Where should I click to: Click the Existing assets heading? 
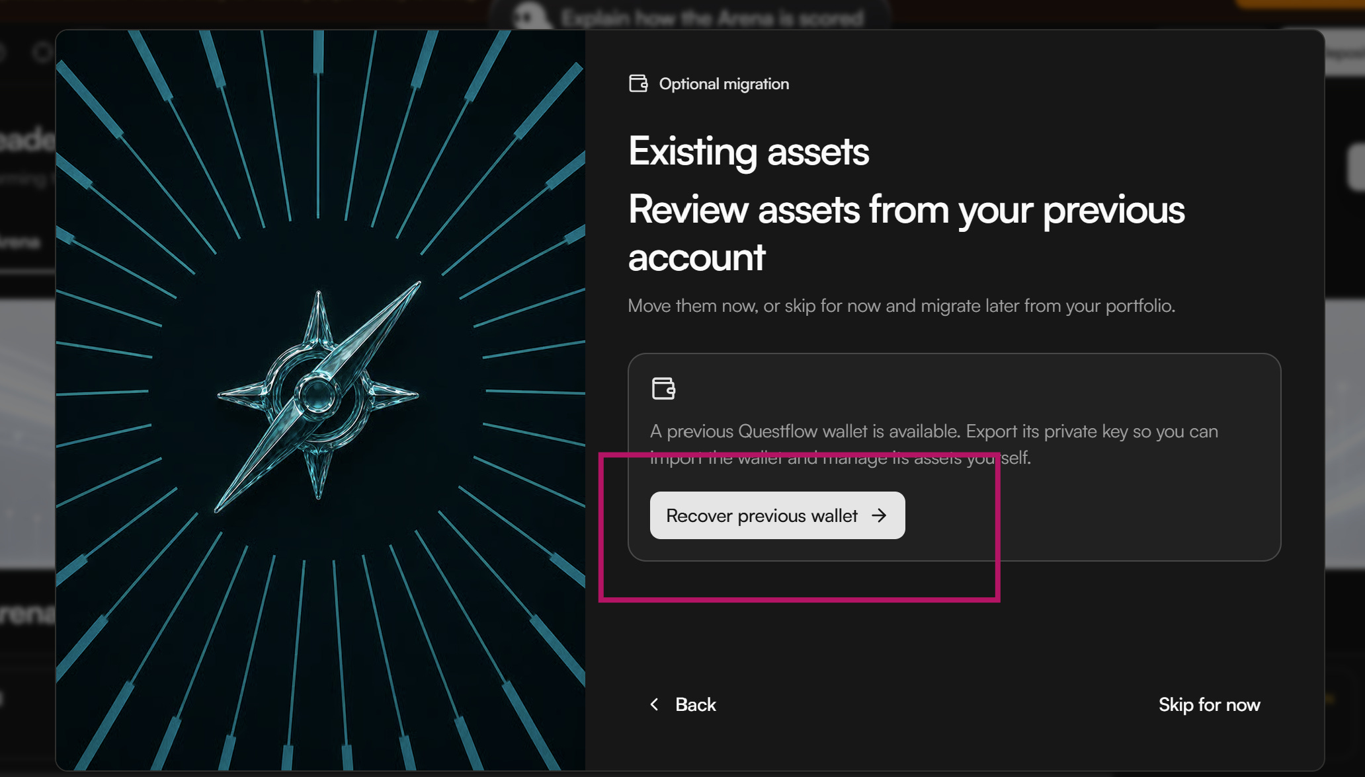click(x=748, y=151)
